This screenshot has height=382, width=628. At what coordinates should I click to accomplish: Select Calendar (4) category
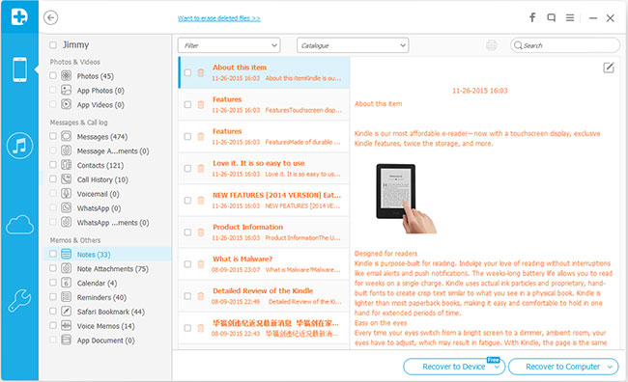tap(97, 284)
